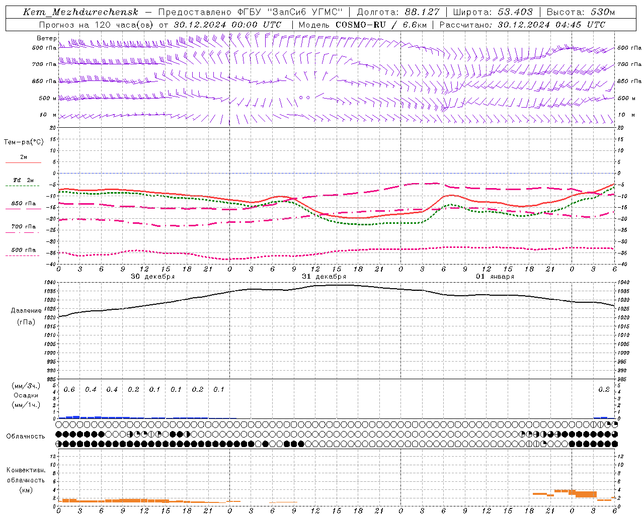
Task: Click the Долгота: 88.127 value
Action: pyautogui.click(x=398, y=12)
